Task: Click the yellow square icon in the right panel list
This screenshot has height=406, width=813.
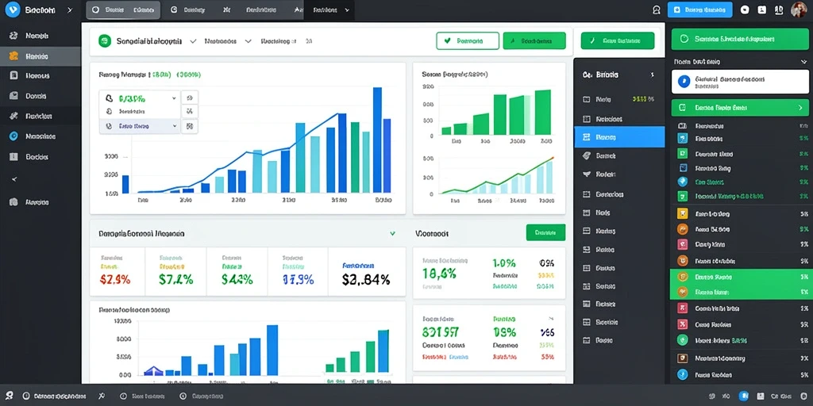Action: pyautogui.click(x=682, y=213)
